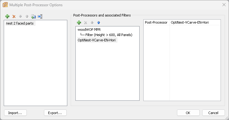Screen dimensions: 229x120
Task: Add a new configuration with the left green plus
Action: [7, 16]
